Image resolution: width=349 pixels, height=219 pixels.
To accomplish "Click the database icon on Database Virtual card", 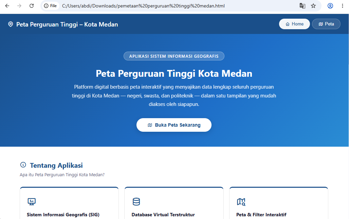I will [x=136, y=202].
